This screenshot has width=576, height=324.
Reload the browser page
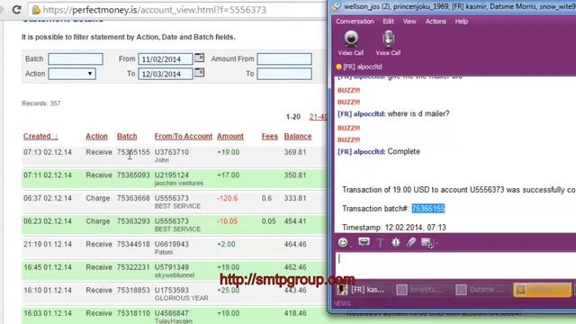coord(16,10)
